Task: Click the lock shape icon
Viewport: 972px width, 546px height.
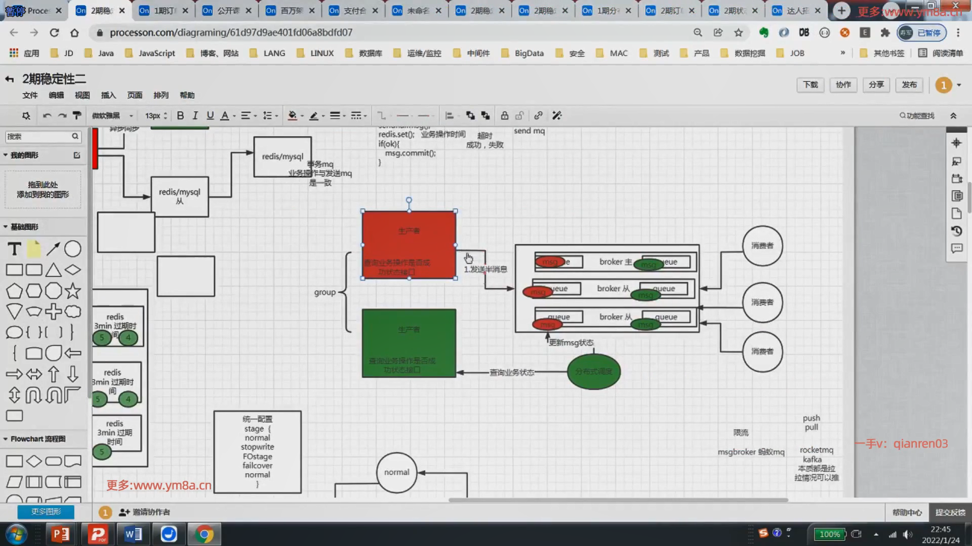Action: (504, 116)
